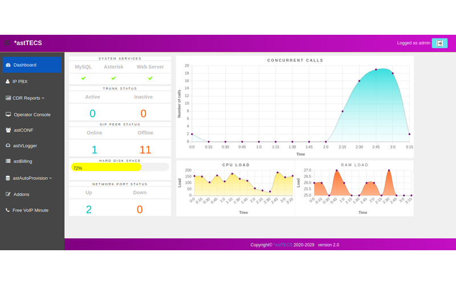
Task: Click the Addons edit icon
Action: point(8,194)
